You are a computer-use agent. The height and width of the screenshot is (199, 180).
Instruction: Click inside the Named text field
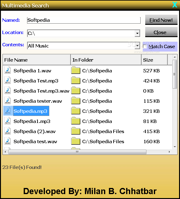(84, 20)
